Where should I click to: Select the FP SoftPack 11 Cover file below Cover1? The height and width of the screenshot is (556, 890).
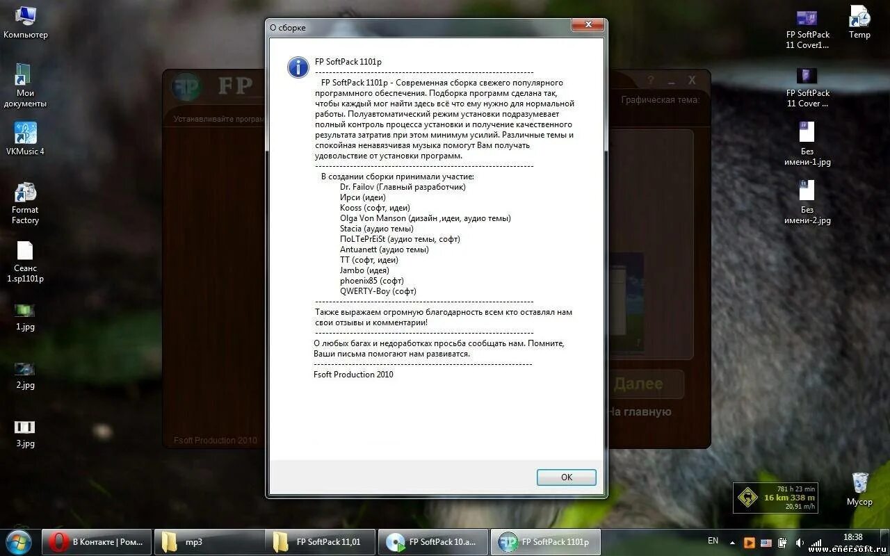pyautogui.click(x=807, y=87)
